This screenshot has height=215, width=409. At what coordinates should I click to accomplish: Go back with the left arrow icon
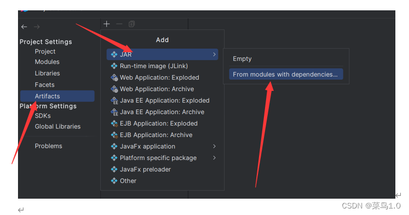pos(24,27)
